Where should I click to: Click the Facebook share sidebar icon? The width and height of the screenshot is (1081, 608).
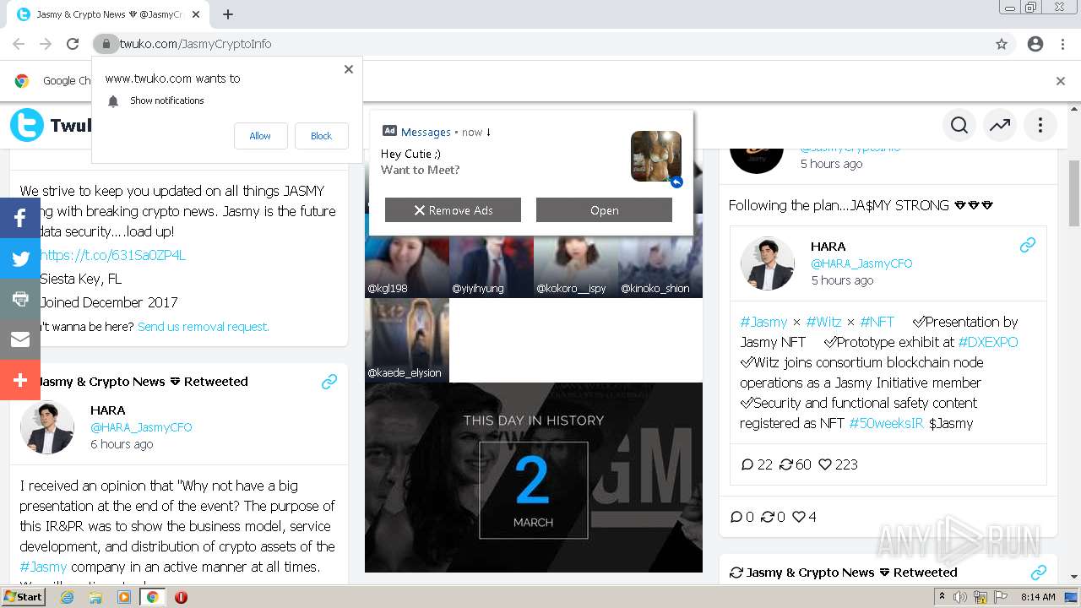click(20, 218)
